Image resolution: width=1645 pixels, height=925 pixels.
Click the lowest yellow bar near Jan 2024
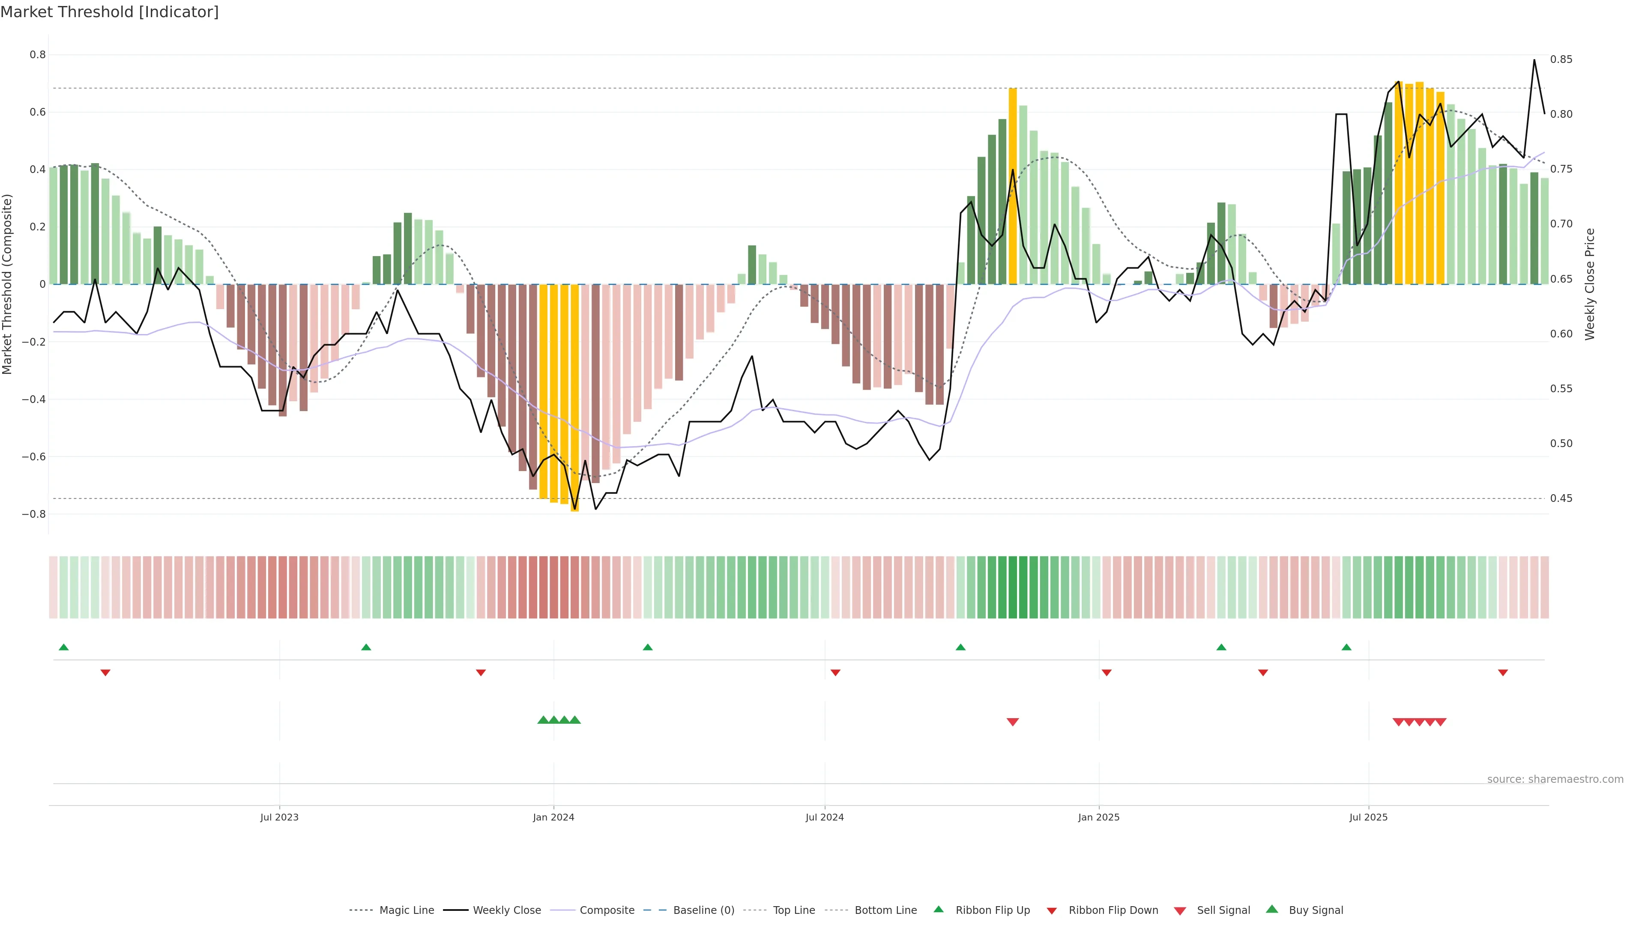click(x=575, y=396)
